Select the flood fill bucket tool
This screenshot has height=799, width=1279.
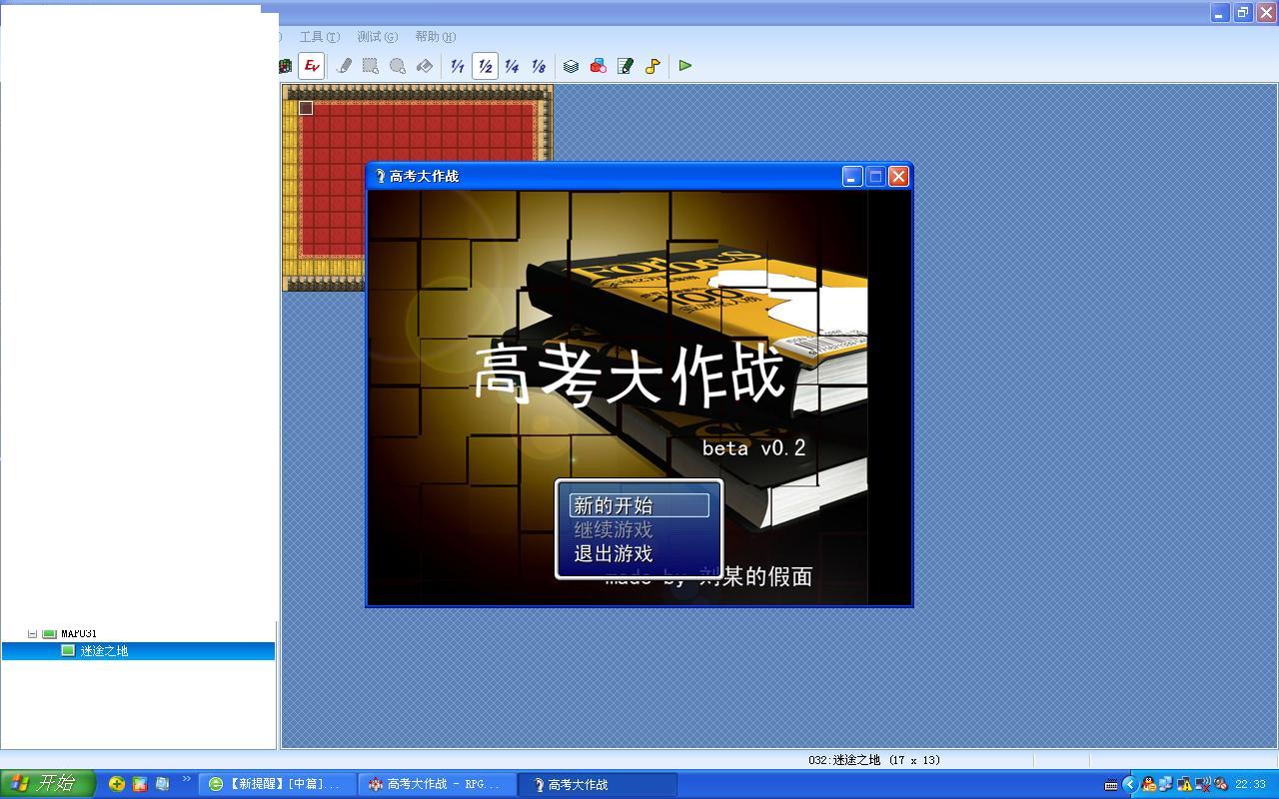pyautogui.click(x=425, y=66)
